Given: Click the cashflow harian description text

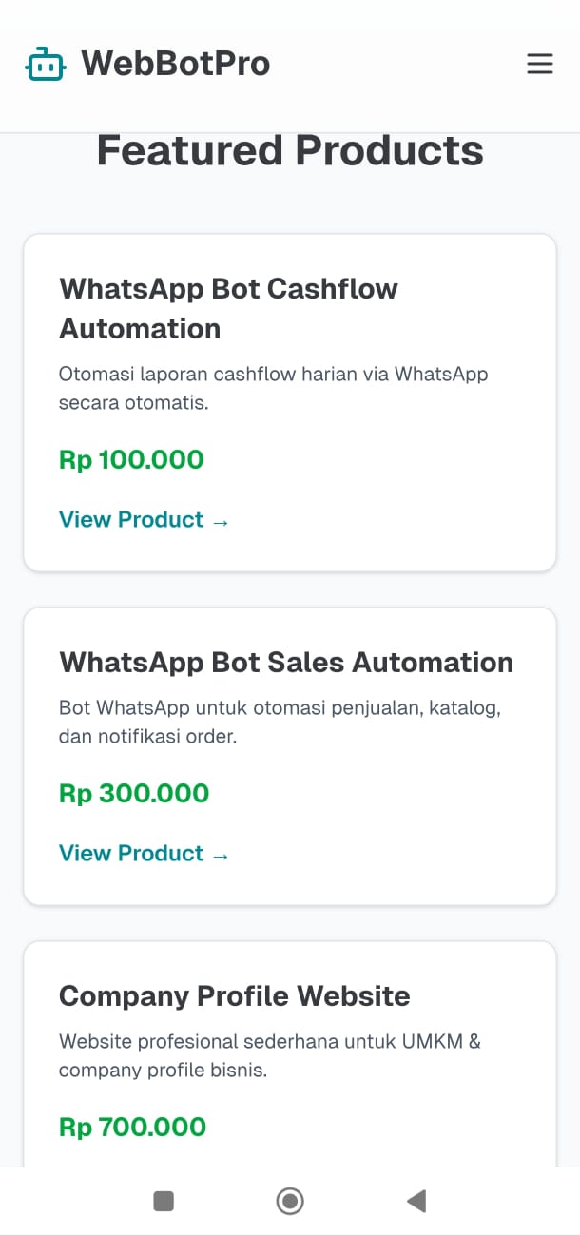Looking at the screenshot, I should tap(273, 388).
